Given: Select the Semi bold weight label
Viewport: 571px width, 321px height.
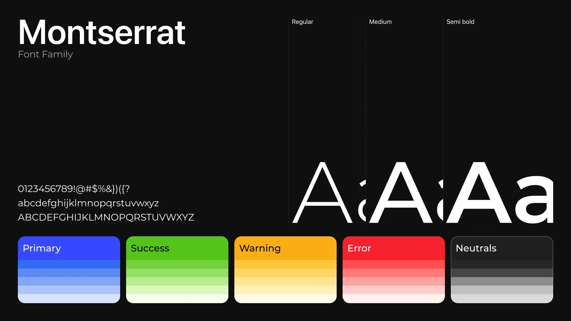Looking at the screenshot, I should (x=460, y=22).
